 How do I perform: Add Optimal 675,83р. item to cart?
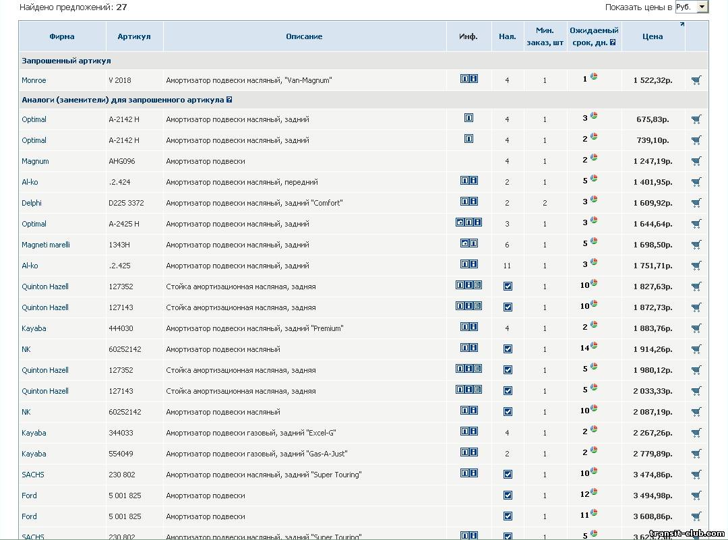point(696,119)
